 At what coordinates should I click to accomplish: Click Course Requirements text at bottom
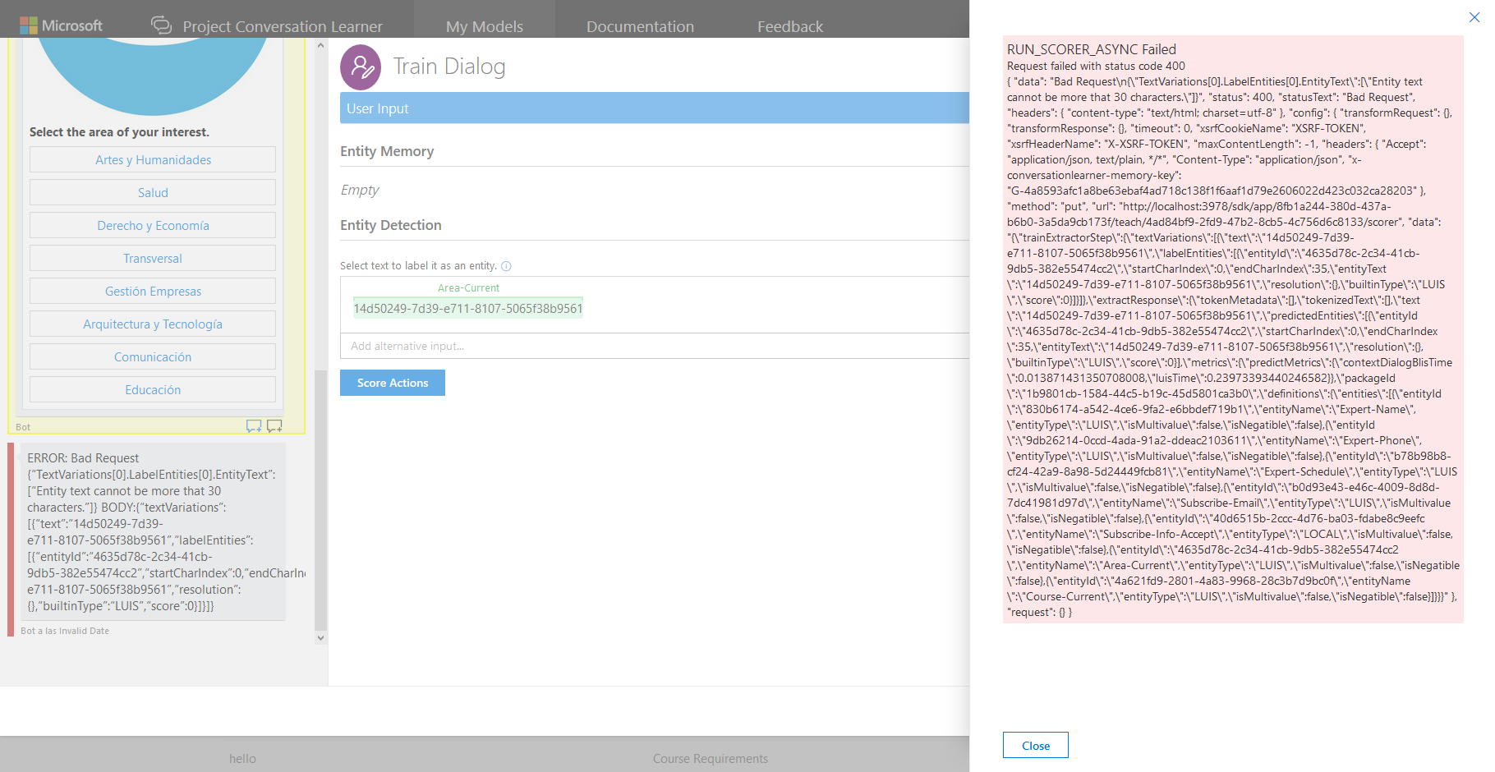[711, 759]
